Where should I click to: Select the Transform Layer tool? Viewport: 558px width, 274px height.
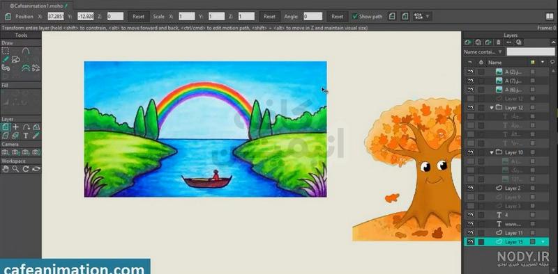point(6,127)
